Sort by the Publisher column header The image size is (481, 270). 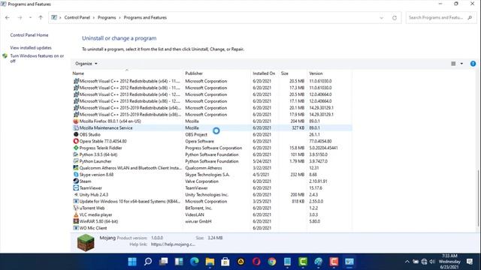pos(217,73)
